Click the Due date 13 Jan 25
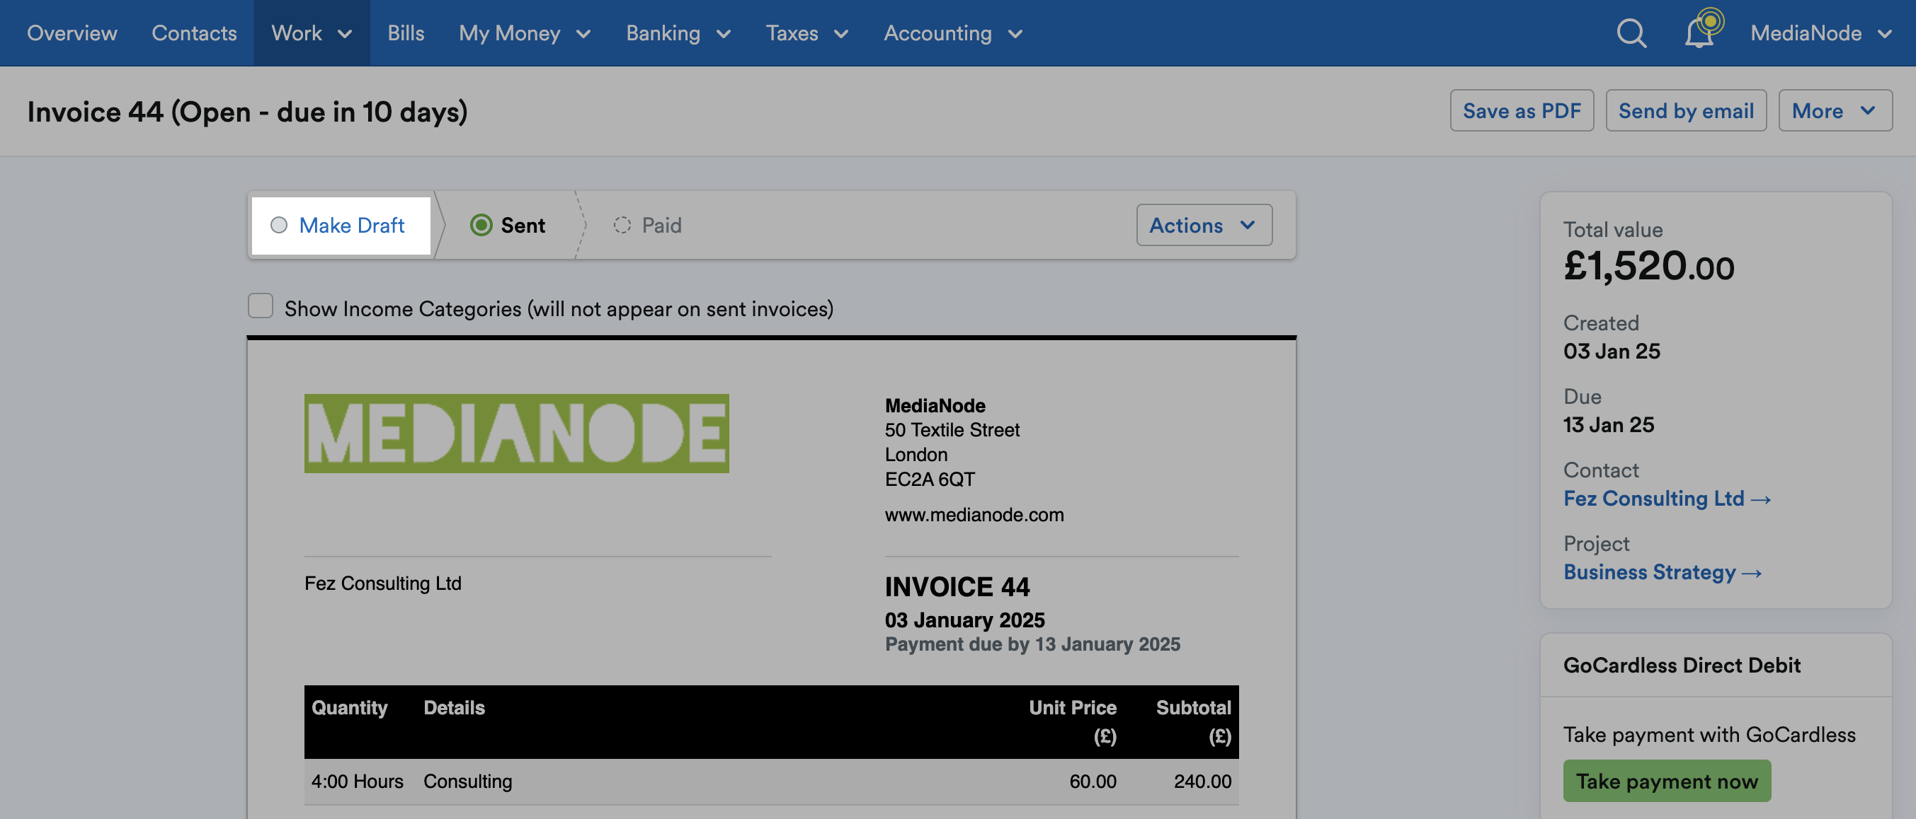The width and height of the screenshot is (1916, 819). tap(1608, 424)
